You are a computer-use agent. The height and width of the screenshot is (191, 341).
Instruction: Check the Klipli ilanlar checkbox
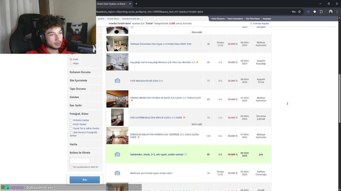[x=71, y=124]
